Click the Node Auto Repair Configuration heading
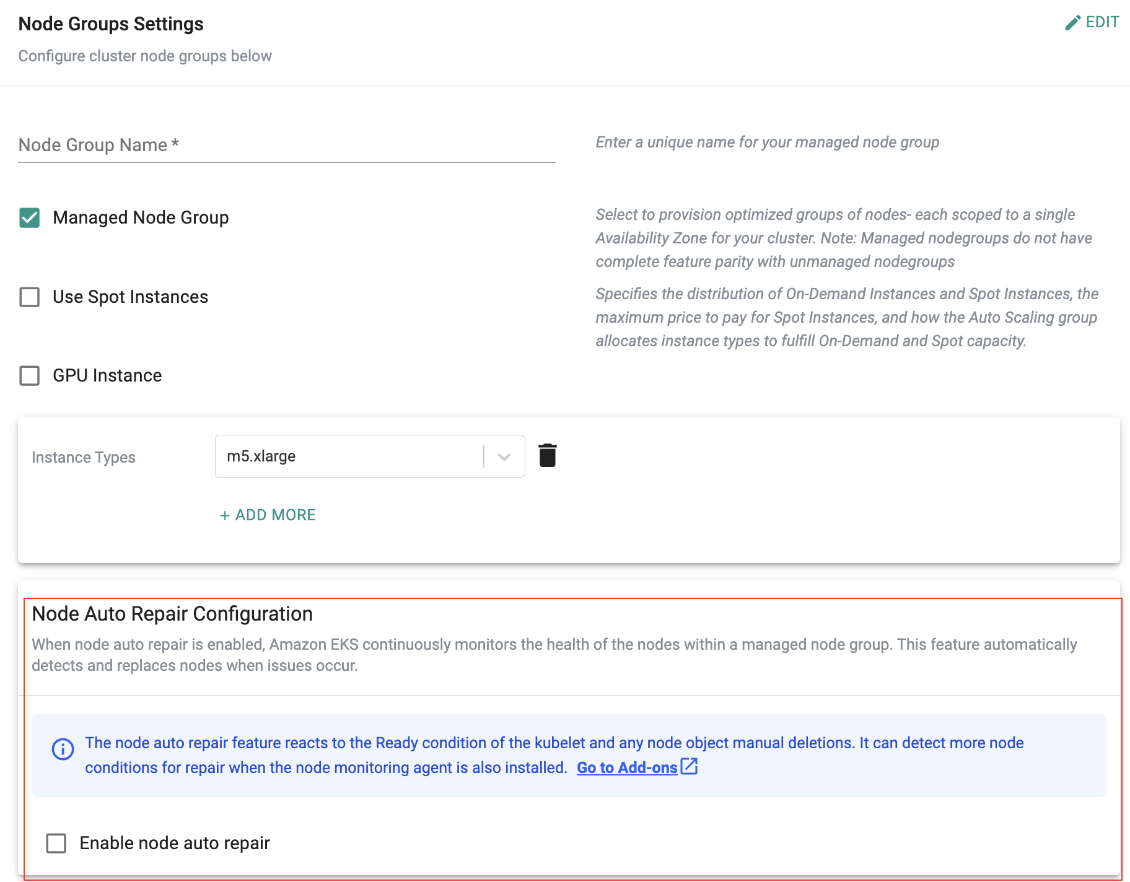The width and height of the screenshot is (1130, 882). 172,614
